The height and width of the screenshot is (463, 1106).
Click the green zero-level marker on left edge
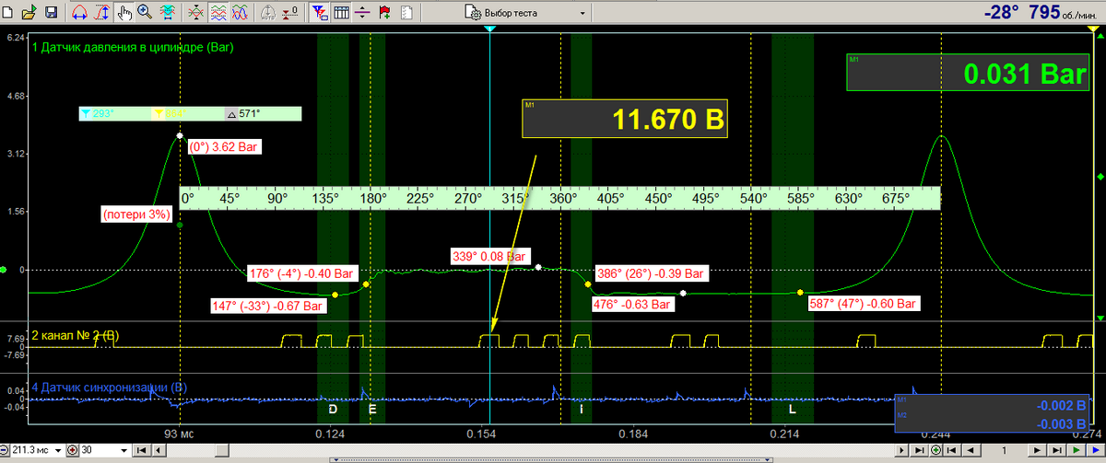pyautogui.click(x=4, y=270)
